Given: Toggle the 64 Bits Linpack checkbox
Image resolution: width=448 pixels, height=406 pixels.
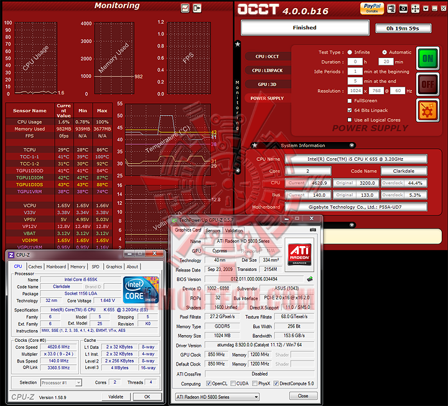Looking at the screenshot, I should 350,110.
